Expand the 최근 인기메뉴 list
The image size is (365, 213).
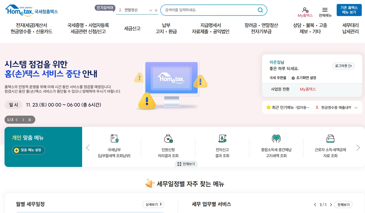356,107
